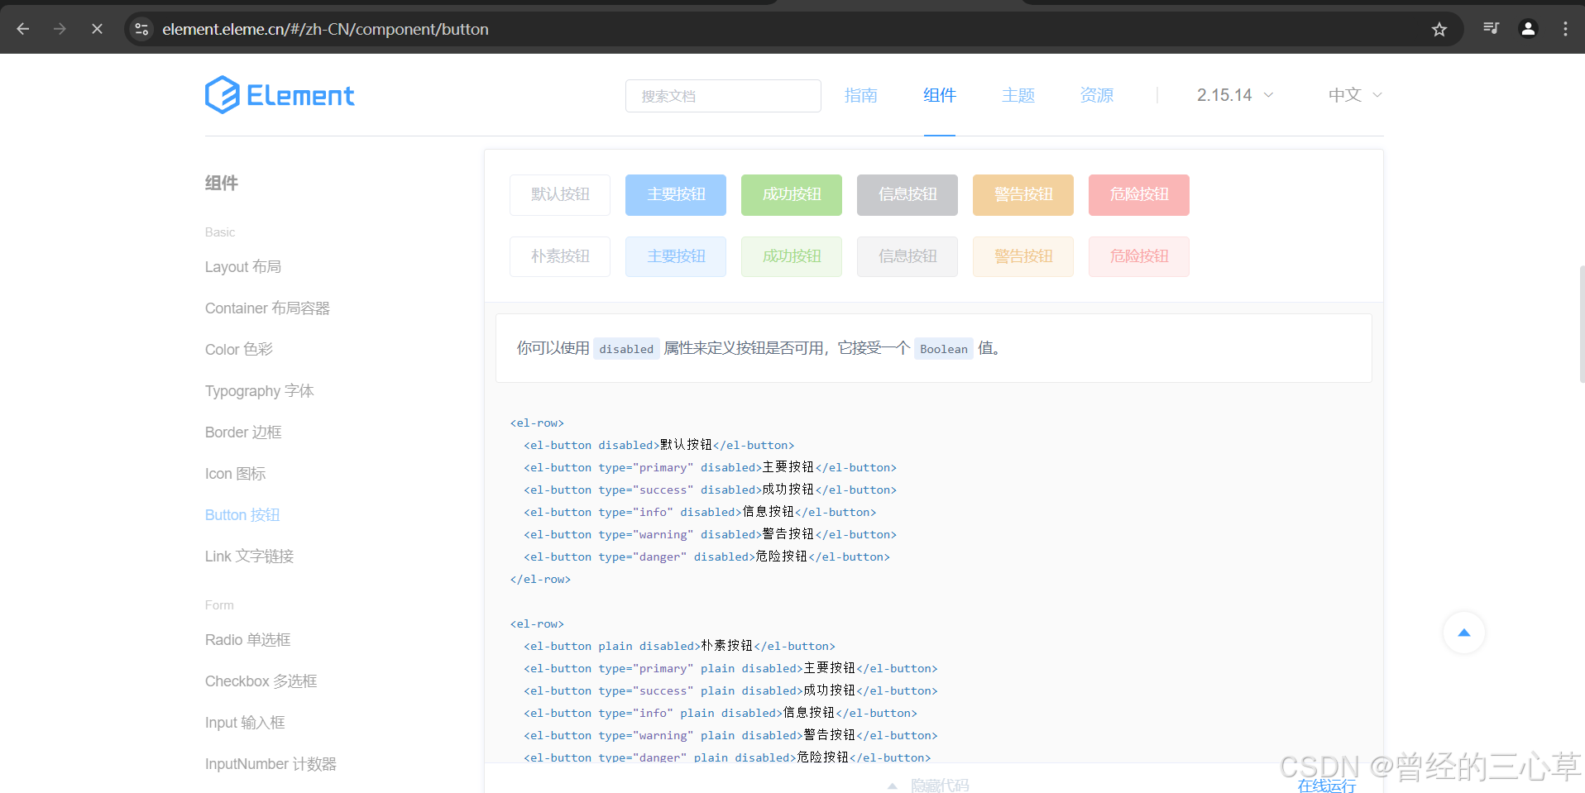Bookmark this page with the star icon
This screenshot has width=1585, height=793.
pos(1439,28)
